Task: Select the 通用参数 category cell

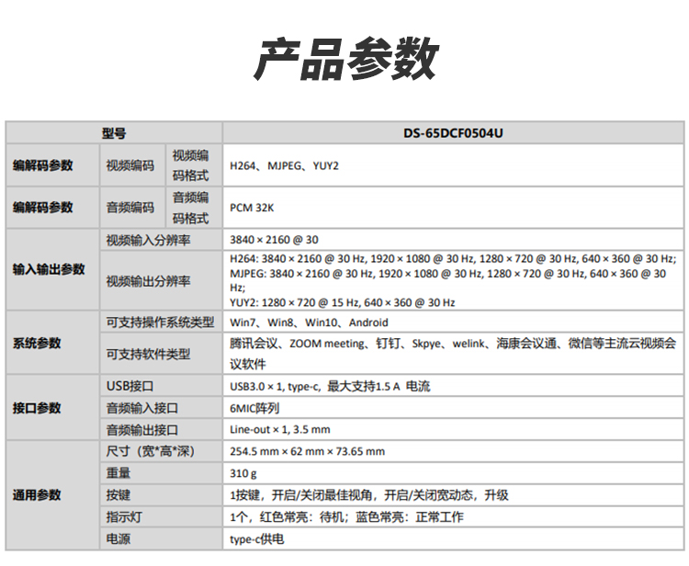Action: 52,495
